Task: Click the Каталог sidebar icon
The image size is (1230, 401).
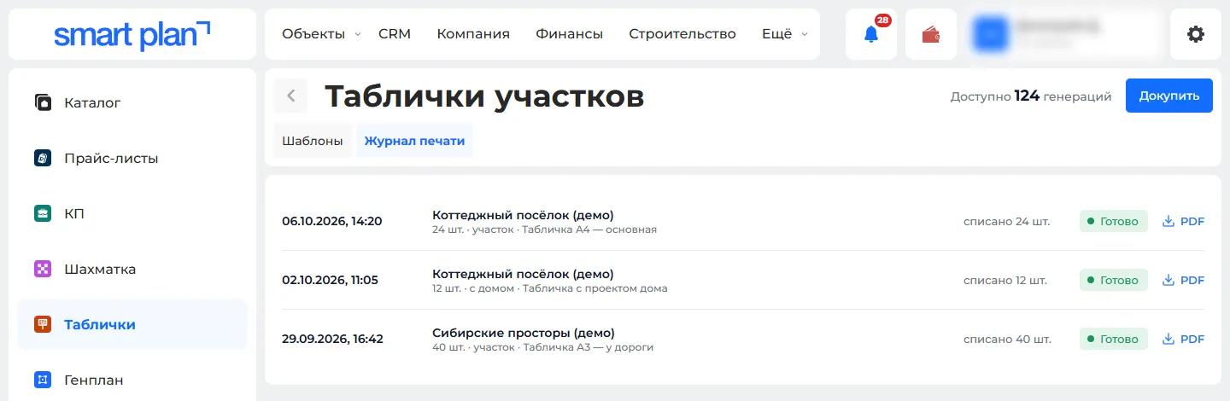Action: pos(44,102)
